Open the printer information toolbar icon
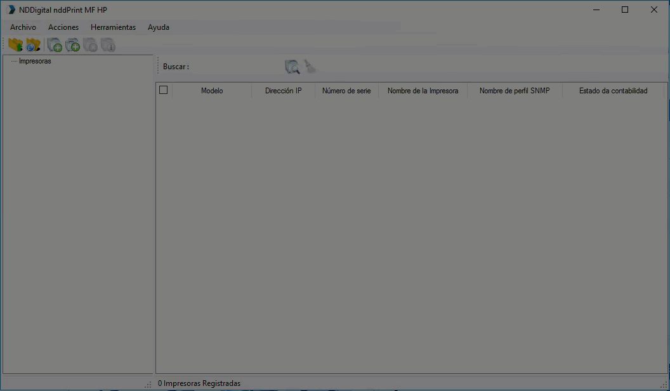The height and width of the screenshot is (391, 670). [108, 44]
